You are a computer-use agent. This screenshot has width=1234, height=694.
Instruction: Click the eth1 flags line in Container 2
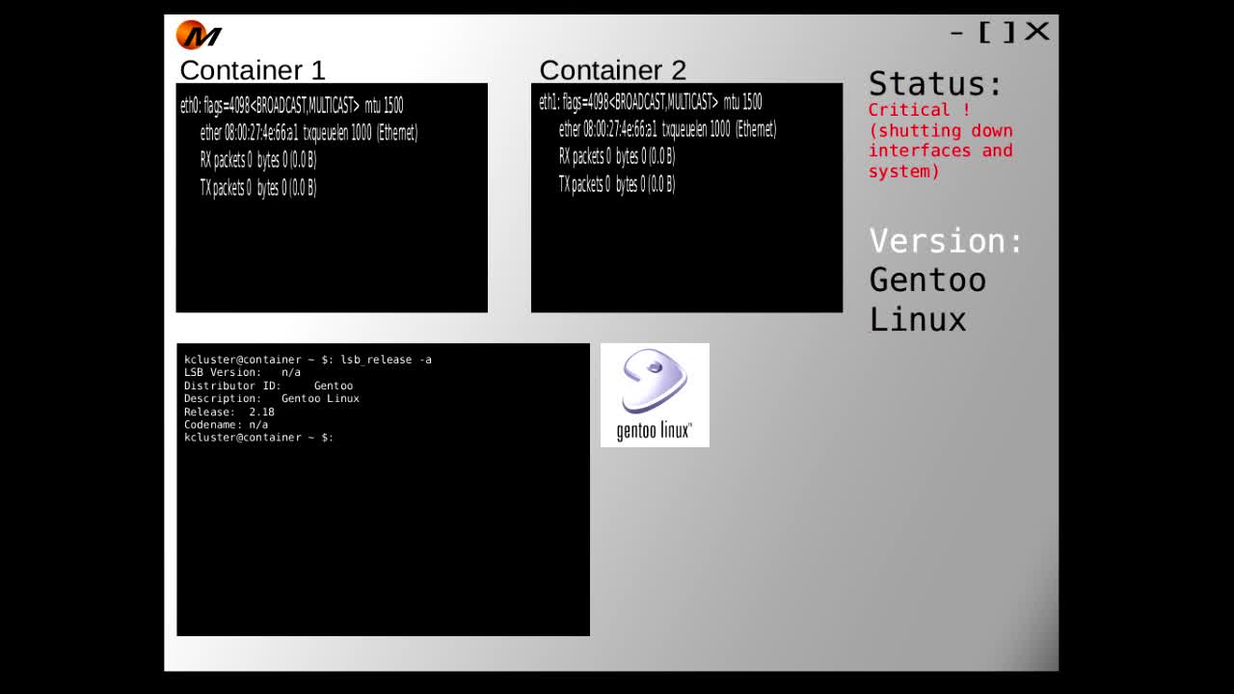pos(650,102)
